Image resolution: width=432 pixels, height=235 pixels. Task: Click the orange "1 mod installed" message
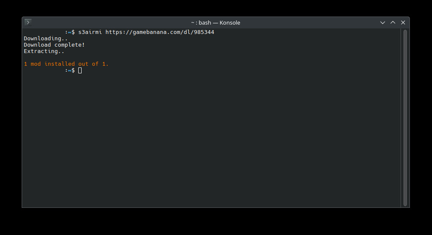pyautogui.click(x=66, y=64)
